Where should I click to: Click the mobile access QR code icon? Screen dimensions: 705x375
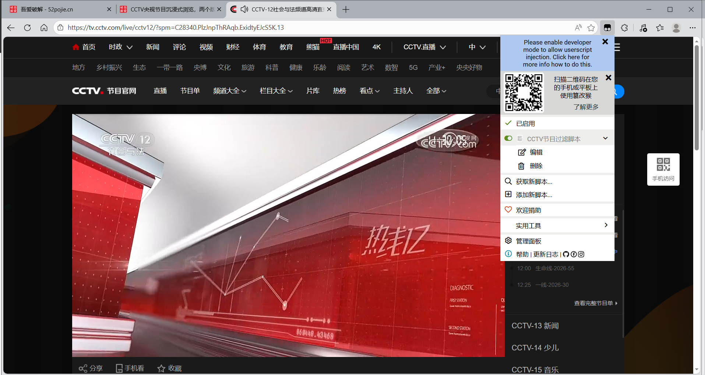tap(663, 165)
